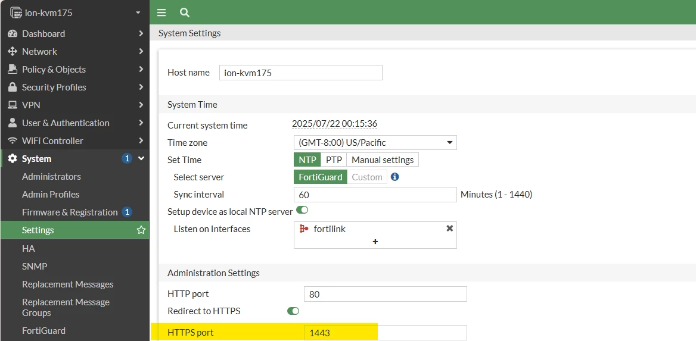Click the info icon next to Custom
Image resolution: width=696 pixels, height=341 pixels.
pyautogui.click(x=394, y=177)
